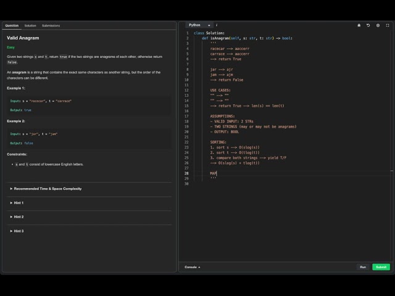Open the Console panel toggle

(x=192, y=267)
